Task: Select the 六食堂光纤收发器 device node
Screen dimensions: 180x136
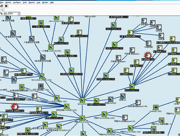Action: pyautogui.click(x=32, y=38)
